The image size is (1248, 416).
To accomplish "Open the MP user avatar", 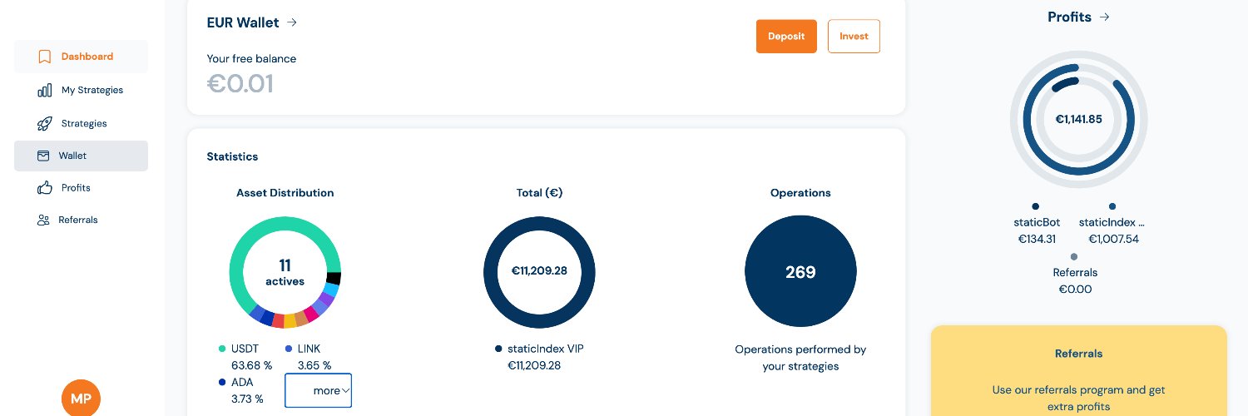I will click(81, 398).
